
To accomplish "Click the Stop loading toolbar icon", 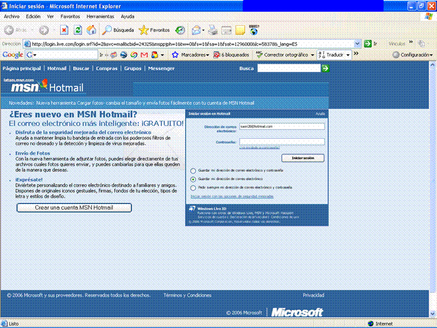I will pyautogui.click(x=64, y=29).
